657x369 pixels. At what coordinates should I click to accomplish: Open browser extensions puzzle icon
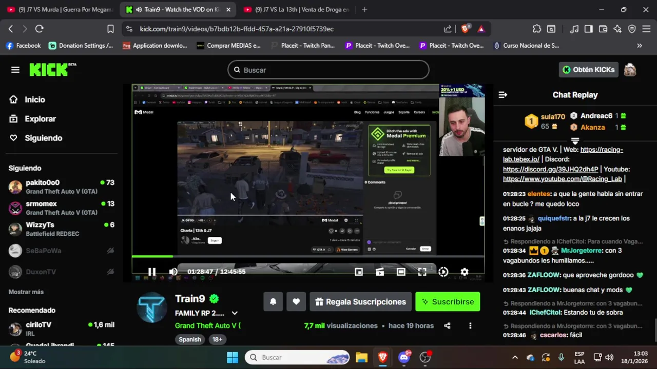(x=537, y=29)
